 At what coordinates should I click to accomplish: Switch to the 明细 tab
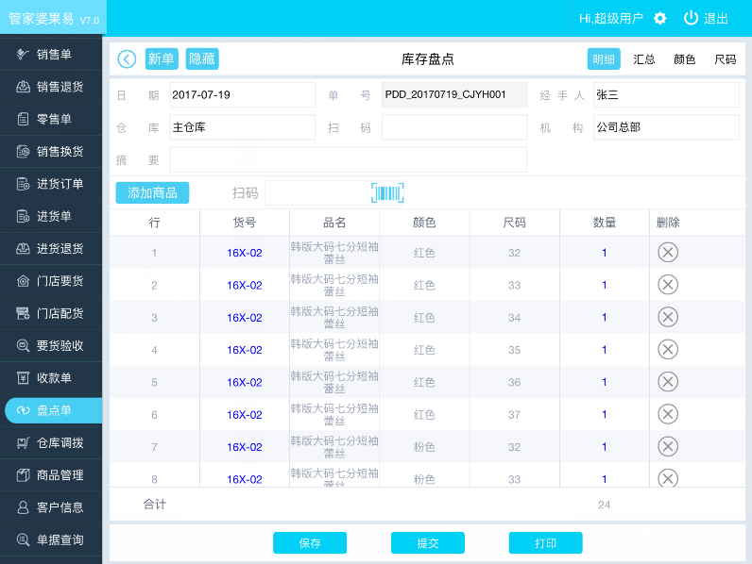point(604,58)
